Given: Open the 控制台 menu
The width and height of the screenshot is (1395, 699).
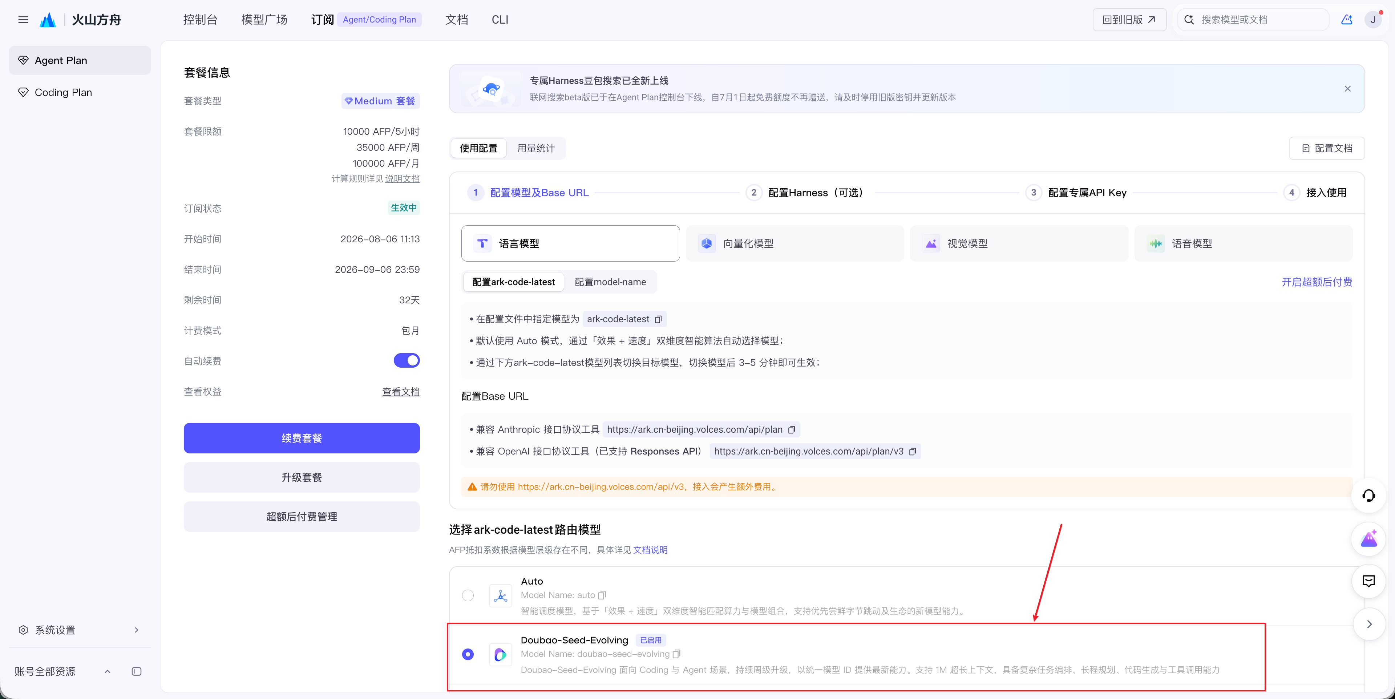Looking at the screenshot, I should (x=201, y=20).
